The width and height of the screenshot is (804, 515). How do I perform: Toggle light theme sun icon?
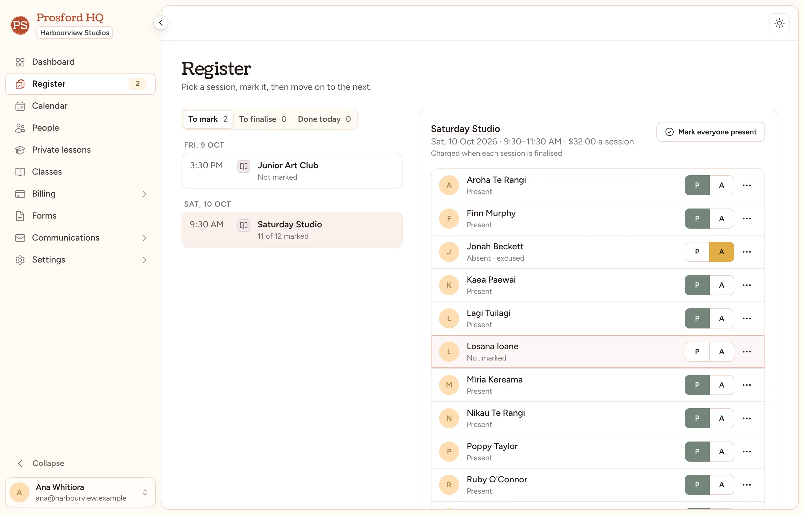[x=779, y=23]
